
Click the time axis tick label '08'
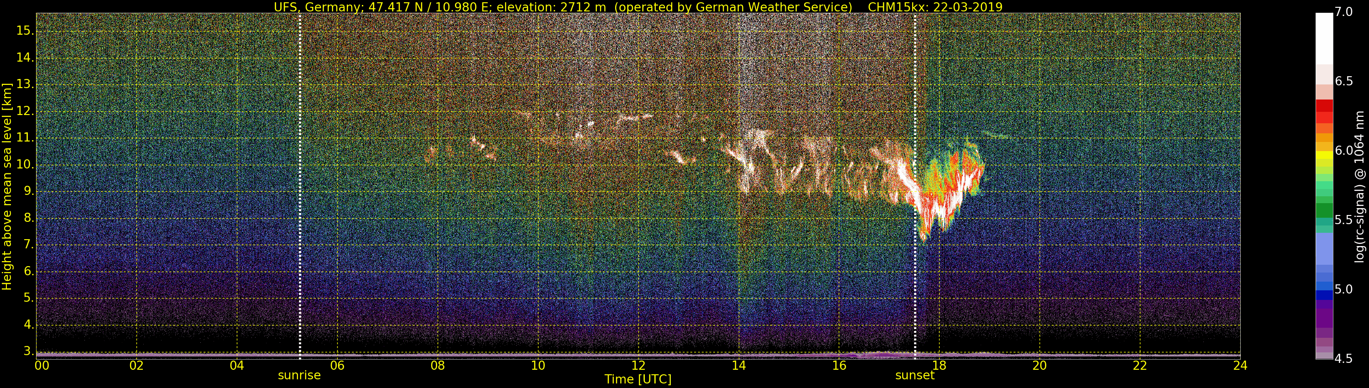[x=438, y=366]
